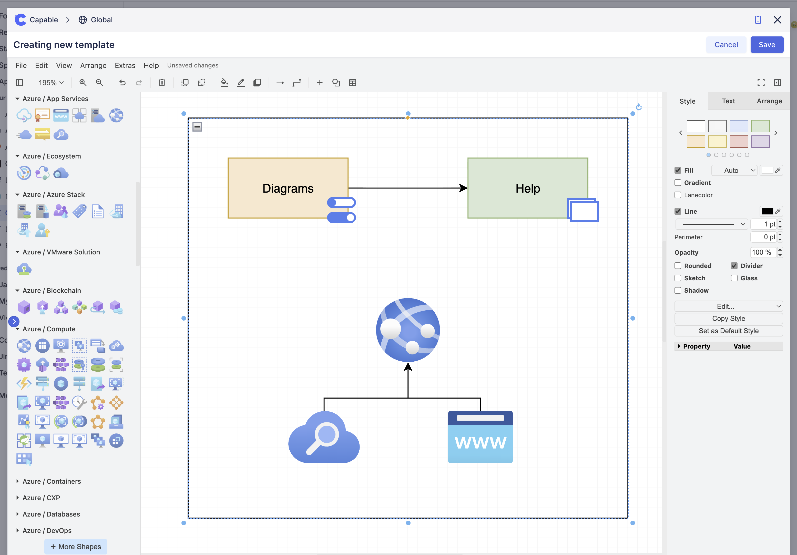Viewport: 797px width, 555px height.
Task: Click the insert table icon
Action: pos(352,83)
